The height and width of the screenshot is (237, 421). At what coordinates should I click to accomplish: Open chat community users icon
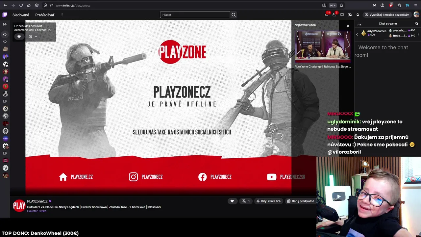tap(416, 24)
